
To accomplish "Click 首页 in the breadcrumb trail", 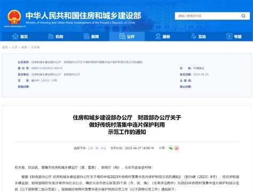I will tap(5, 47).
